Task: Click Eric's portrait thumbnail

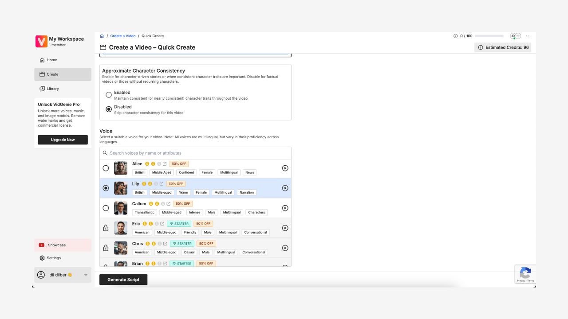Action: tap(121, 228)
